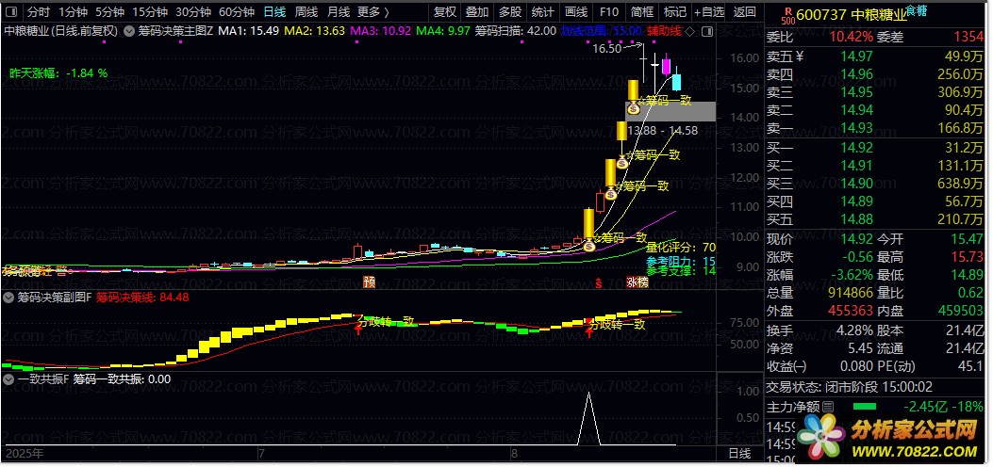Click the 辅助线 red label

coord(664,30)
